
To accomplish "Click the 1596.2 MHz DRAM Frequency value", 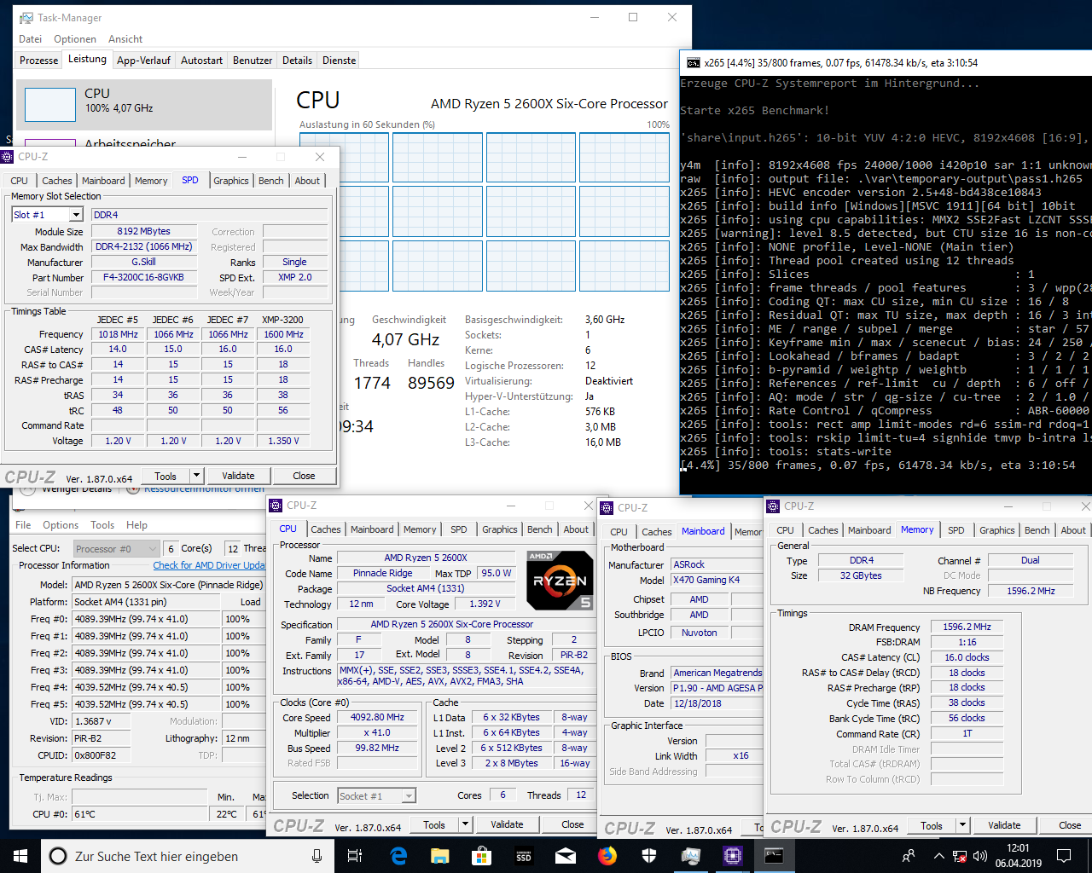I will [x=967, y=627].
